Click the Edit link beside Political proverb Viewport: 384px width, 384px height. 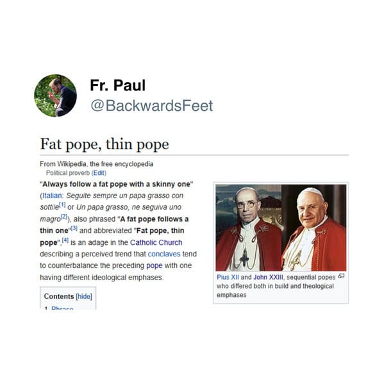point(99,173)
